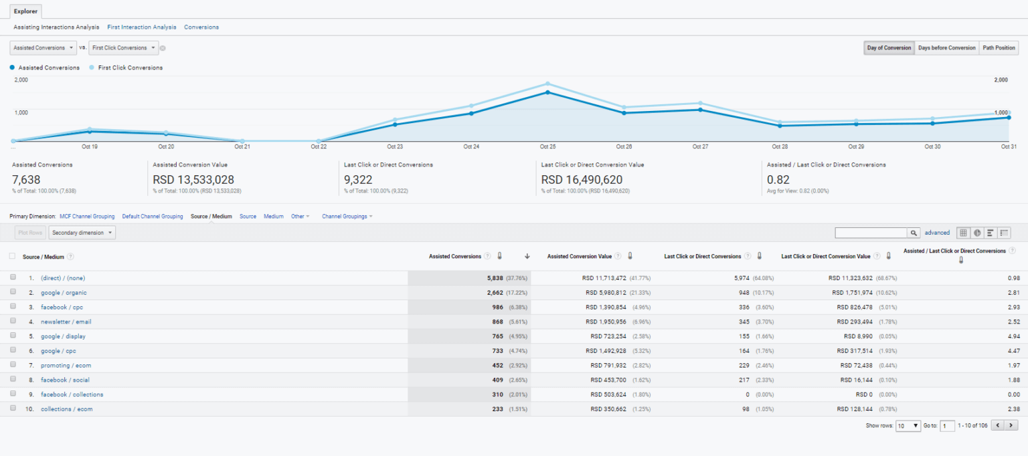
Task: Open help icon for Assisted Conversion Value column
Action: 618,256
